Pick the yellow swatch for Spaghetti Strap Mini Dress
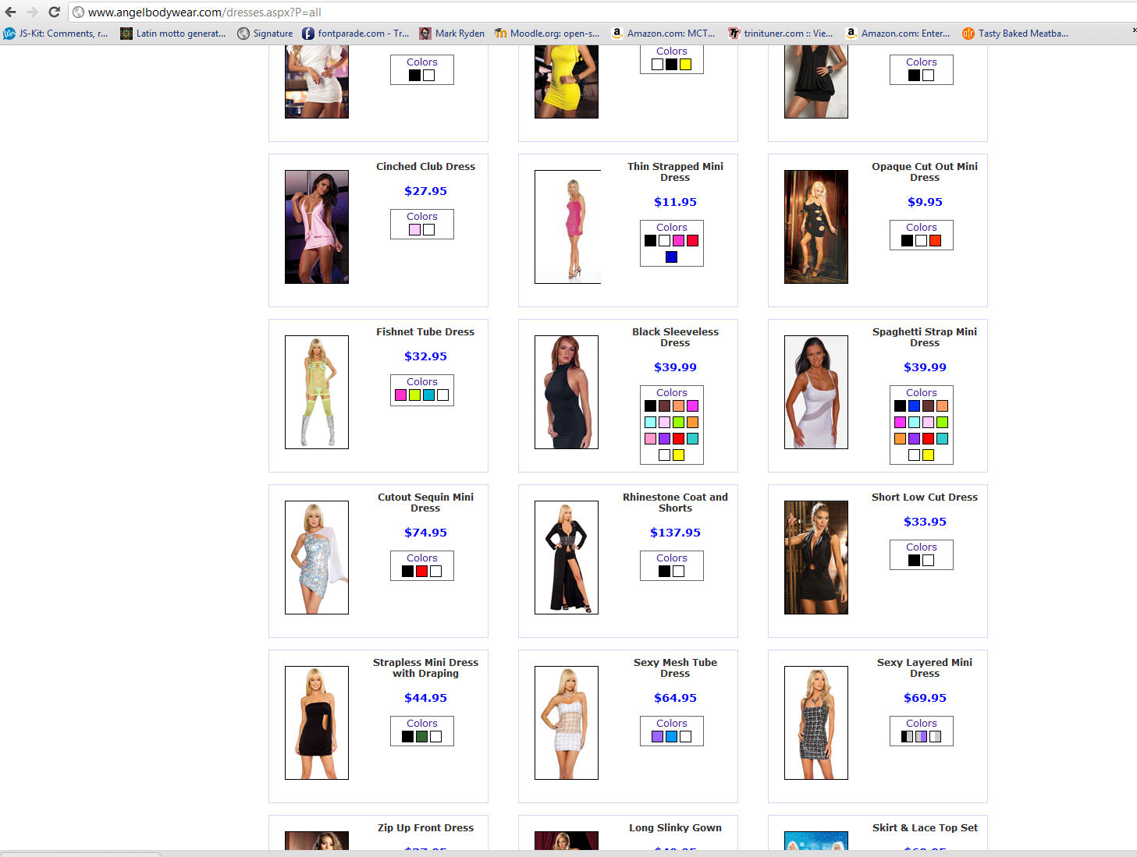 tap(929, 455)
